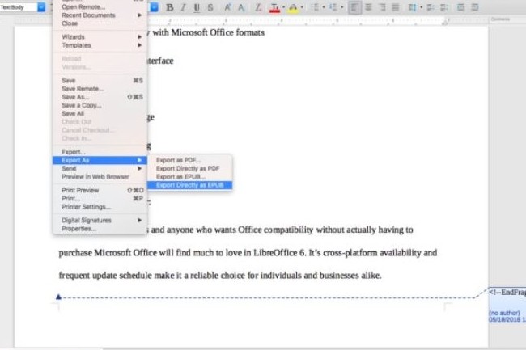This screenshot has height=350, width=526.
Task: Choose Print... entry
Action: [x=100, y=199]
